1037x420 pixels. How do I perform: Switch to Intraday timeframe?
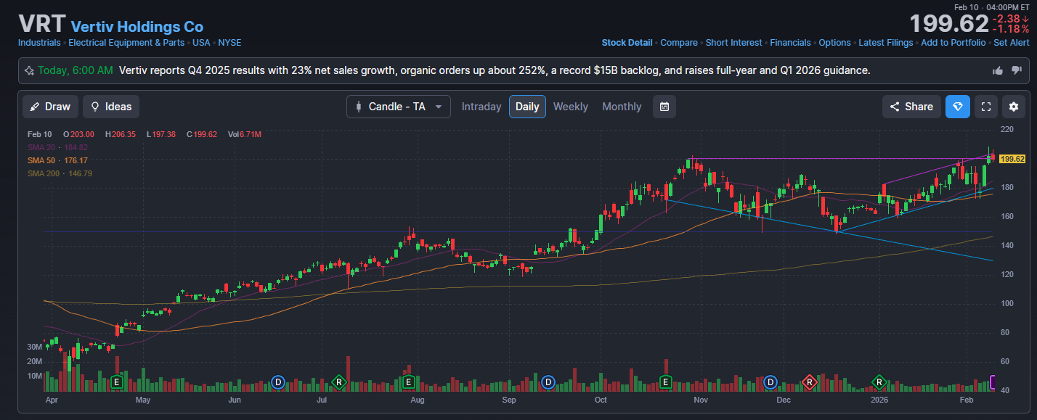[x=481, y=107]
